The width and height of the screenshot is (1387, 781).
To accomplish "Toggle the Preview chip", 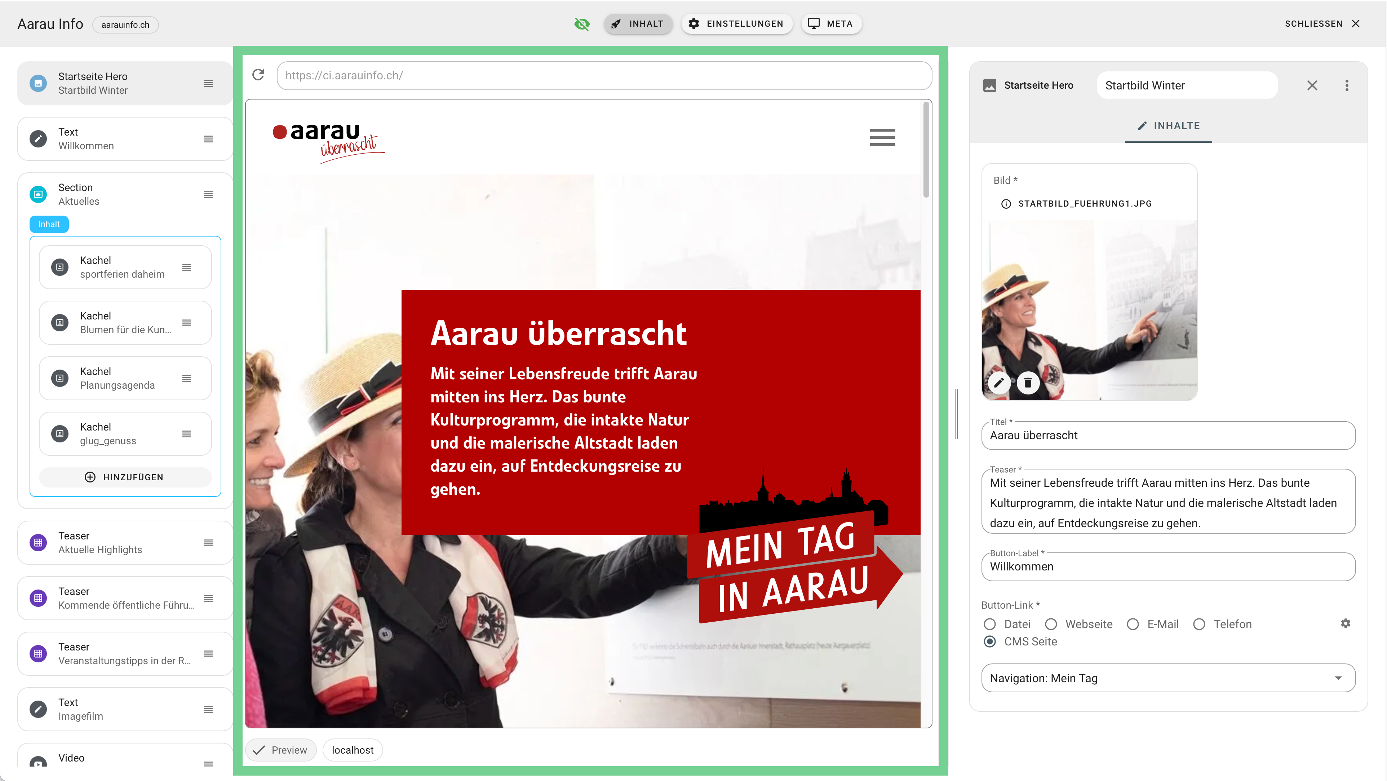I will (x=280, y=750).
